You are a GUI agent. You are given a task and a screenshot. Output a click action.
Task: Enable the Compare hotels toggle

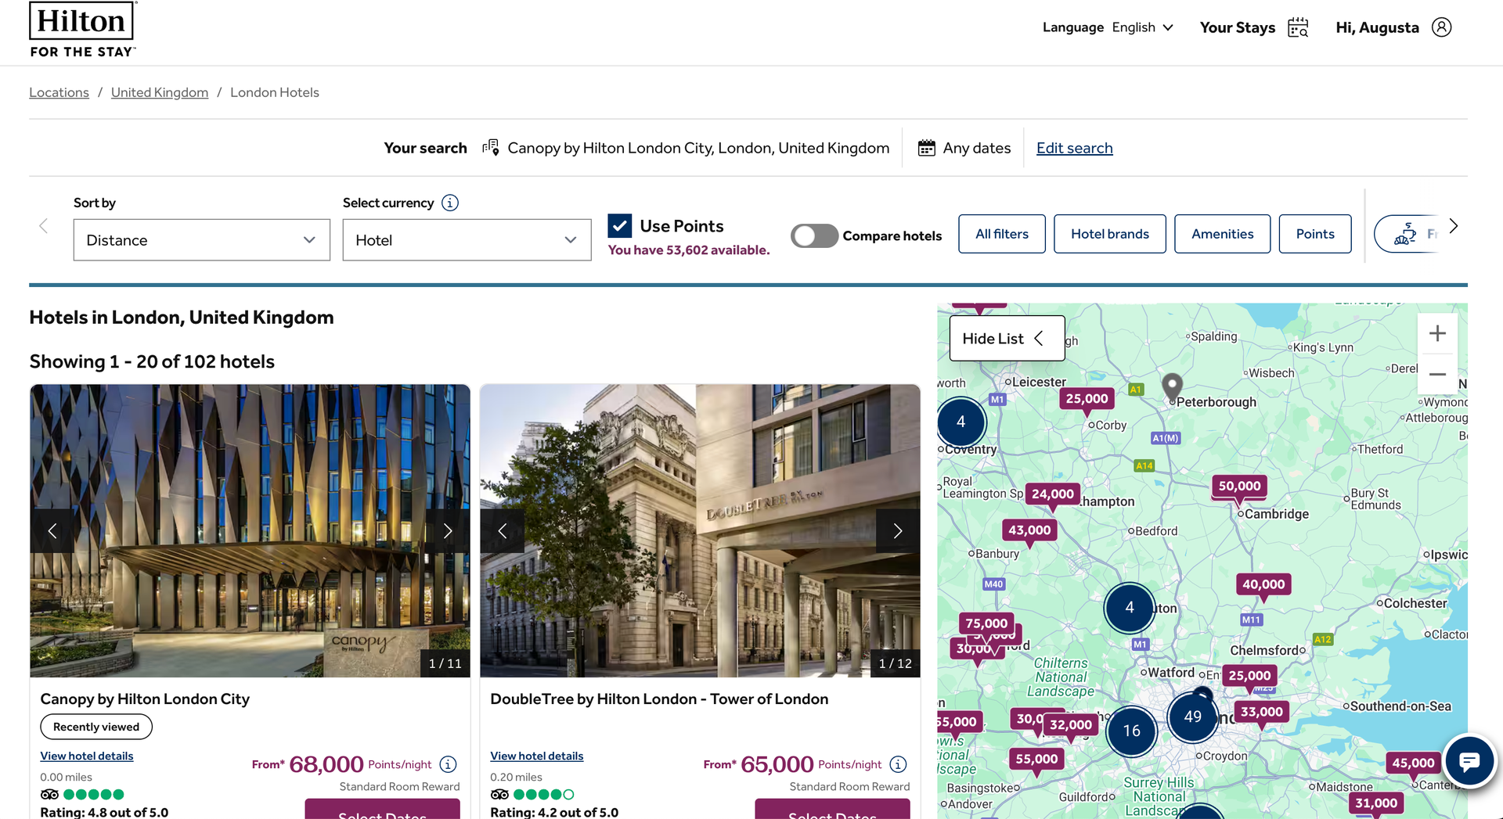click(814, 235)
